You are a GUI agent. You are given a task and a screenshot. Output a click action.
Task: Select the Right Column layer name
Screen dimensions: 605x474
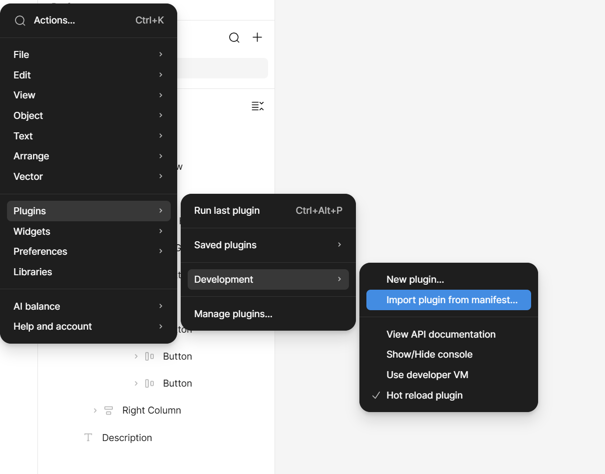coord(151,410)
